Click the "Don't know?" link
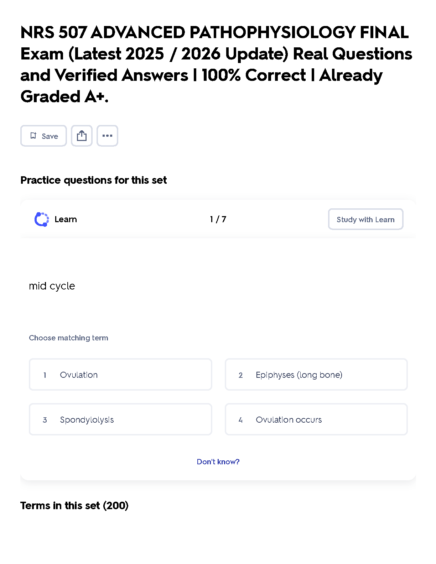 [x=218, y=462]
